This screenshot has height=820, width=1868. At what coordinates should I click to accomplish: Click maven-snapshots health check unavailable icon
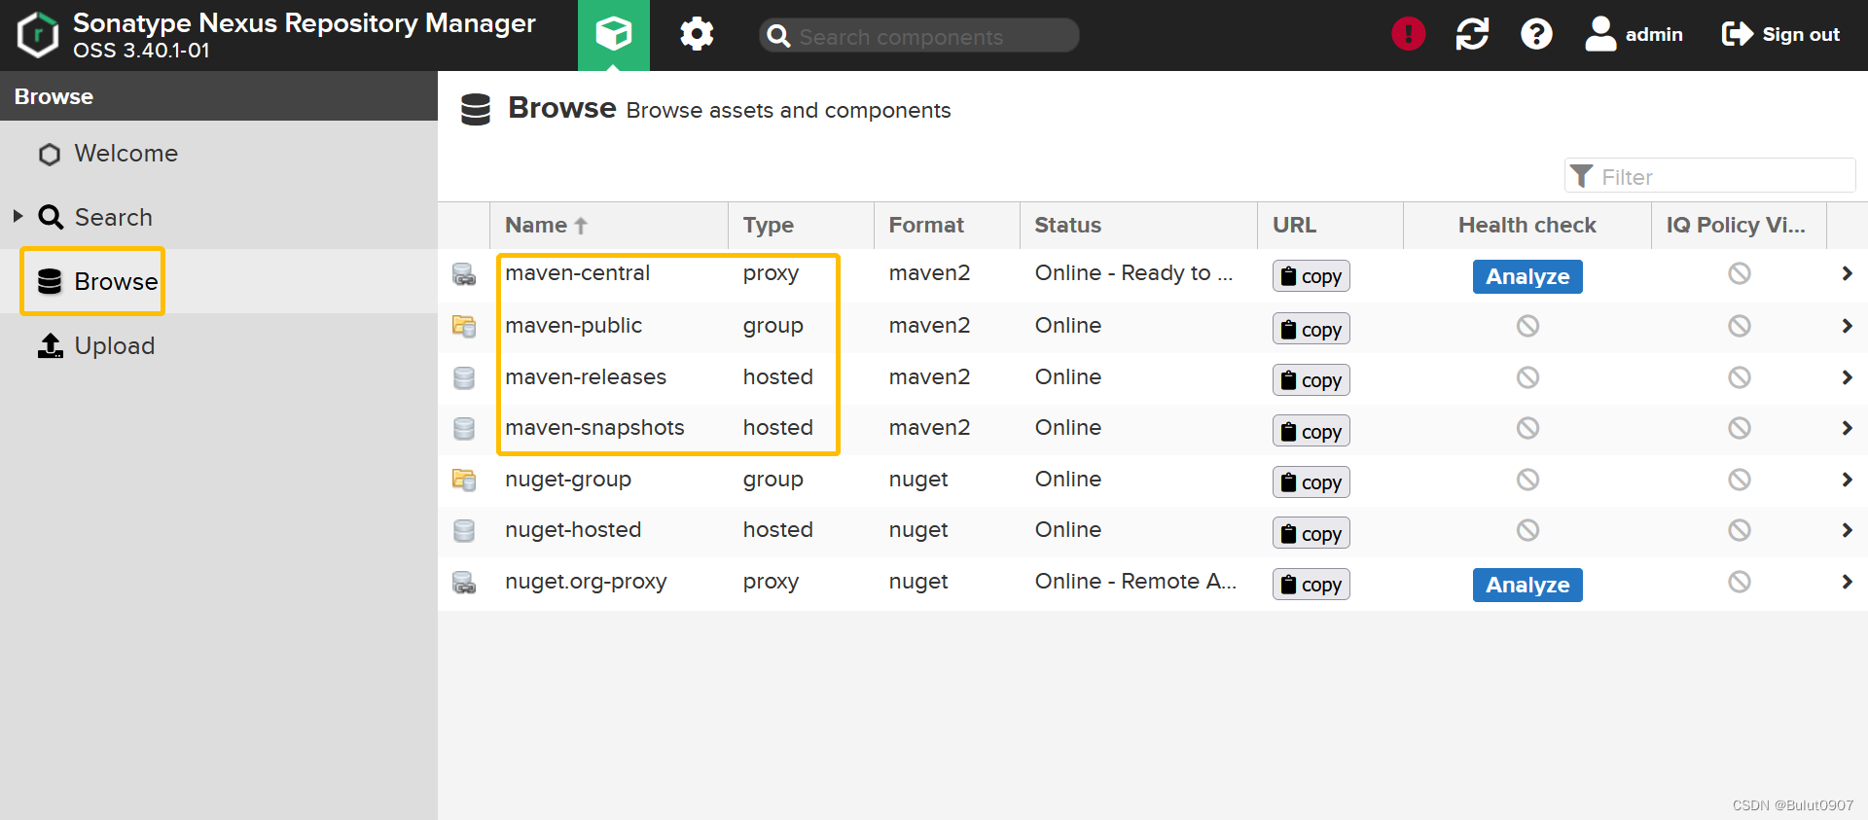click(1527, 428)
